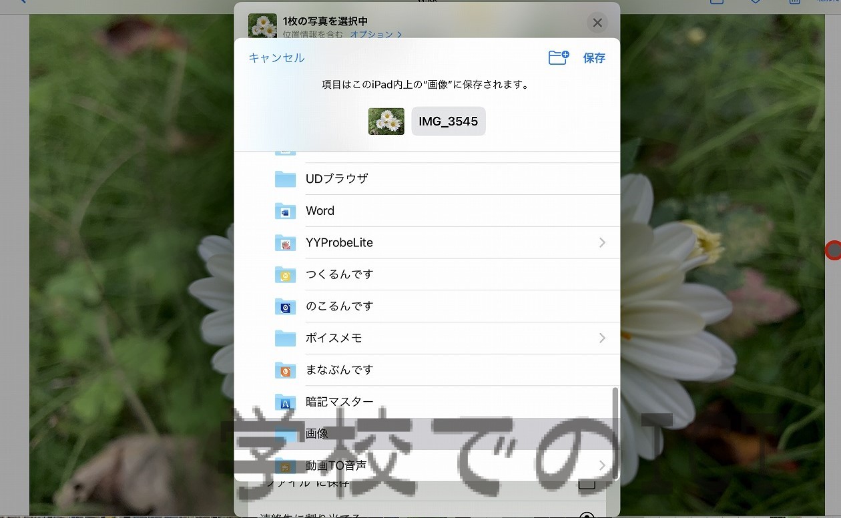Select the つくるんです folder name
The image size is (841, 518).
(x=339, y=274)
